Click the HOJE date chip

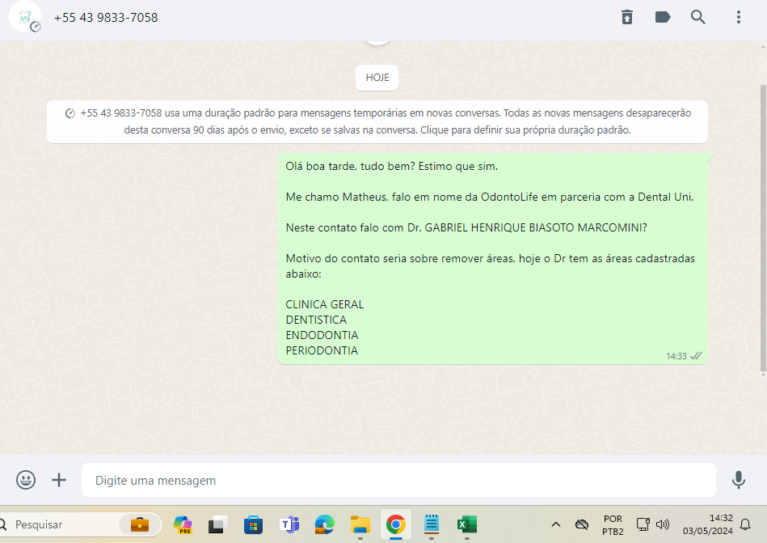point(377,78)
